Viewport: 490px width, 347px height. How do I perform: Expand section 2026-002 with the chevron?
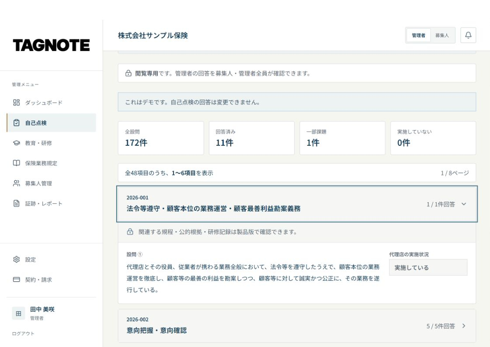464,326
